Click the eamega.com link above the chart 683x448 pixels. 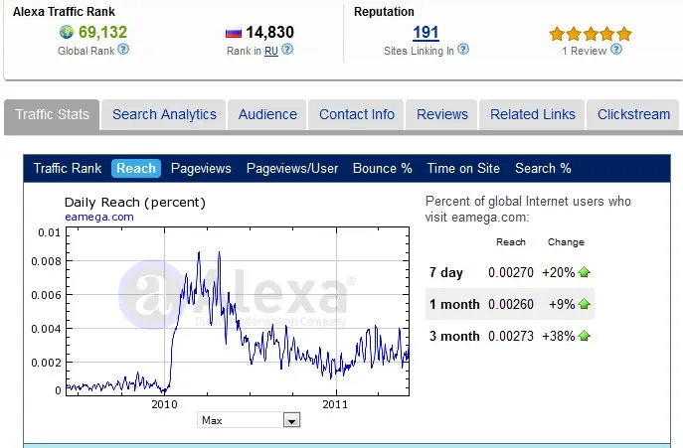[99, 217]
